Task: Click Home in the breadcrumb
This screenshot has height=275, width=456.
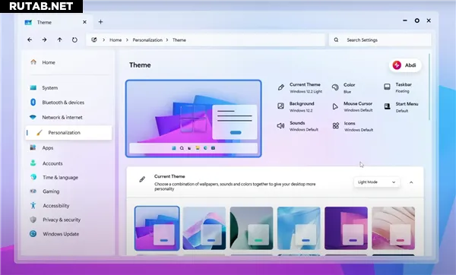Action: pyautogui.click(x=116, y=40)
